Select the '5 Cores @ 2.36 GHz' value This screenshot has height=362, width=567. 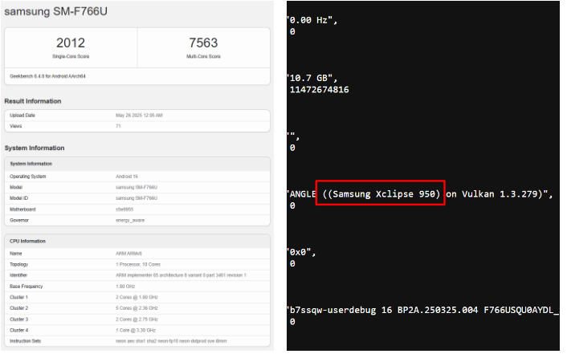[137, 308]
